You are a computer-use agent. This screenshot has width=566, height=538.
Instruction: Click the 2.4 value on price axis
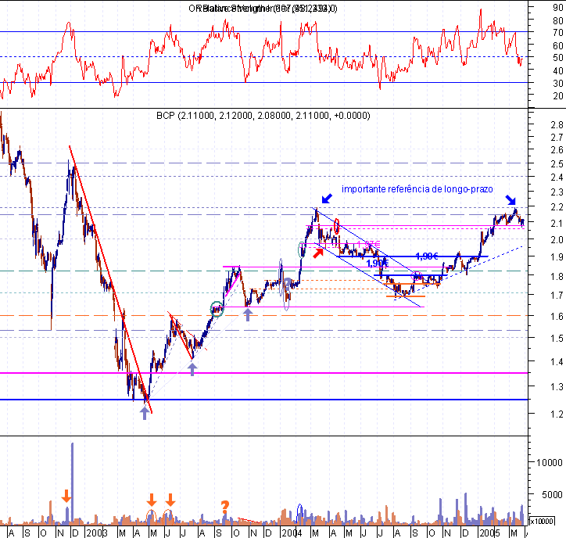tap(557, 178)
